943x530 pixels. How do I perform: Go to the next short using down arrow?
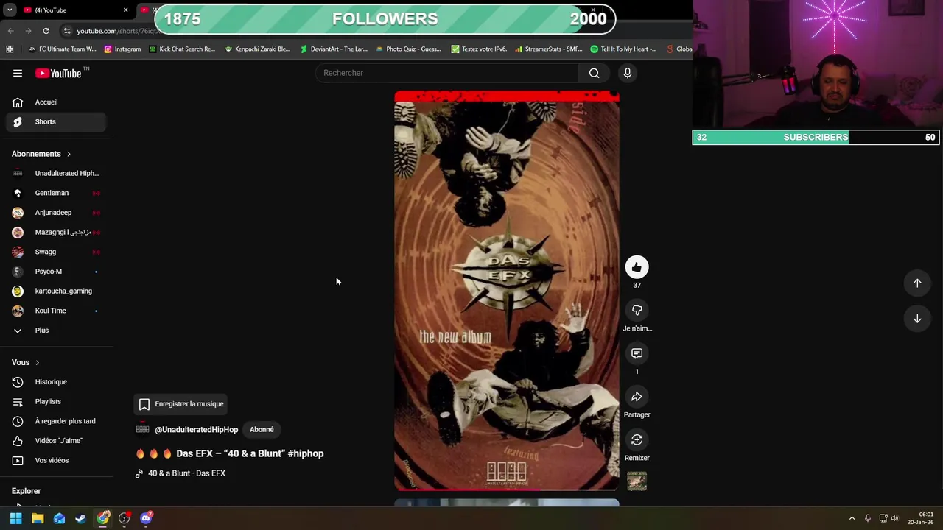click(x=917, y=319)
